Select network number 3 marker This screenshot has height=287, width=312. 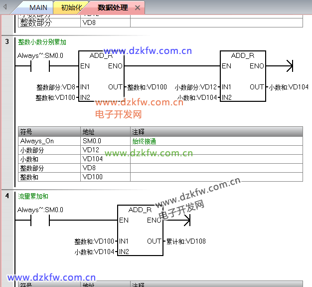[x=7, y=42]
